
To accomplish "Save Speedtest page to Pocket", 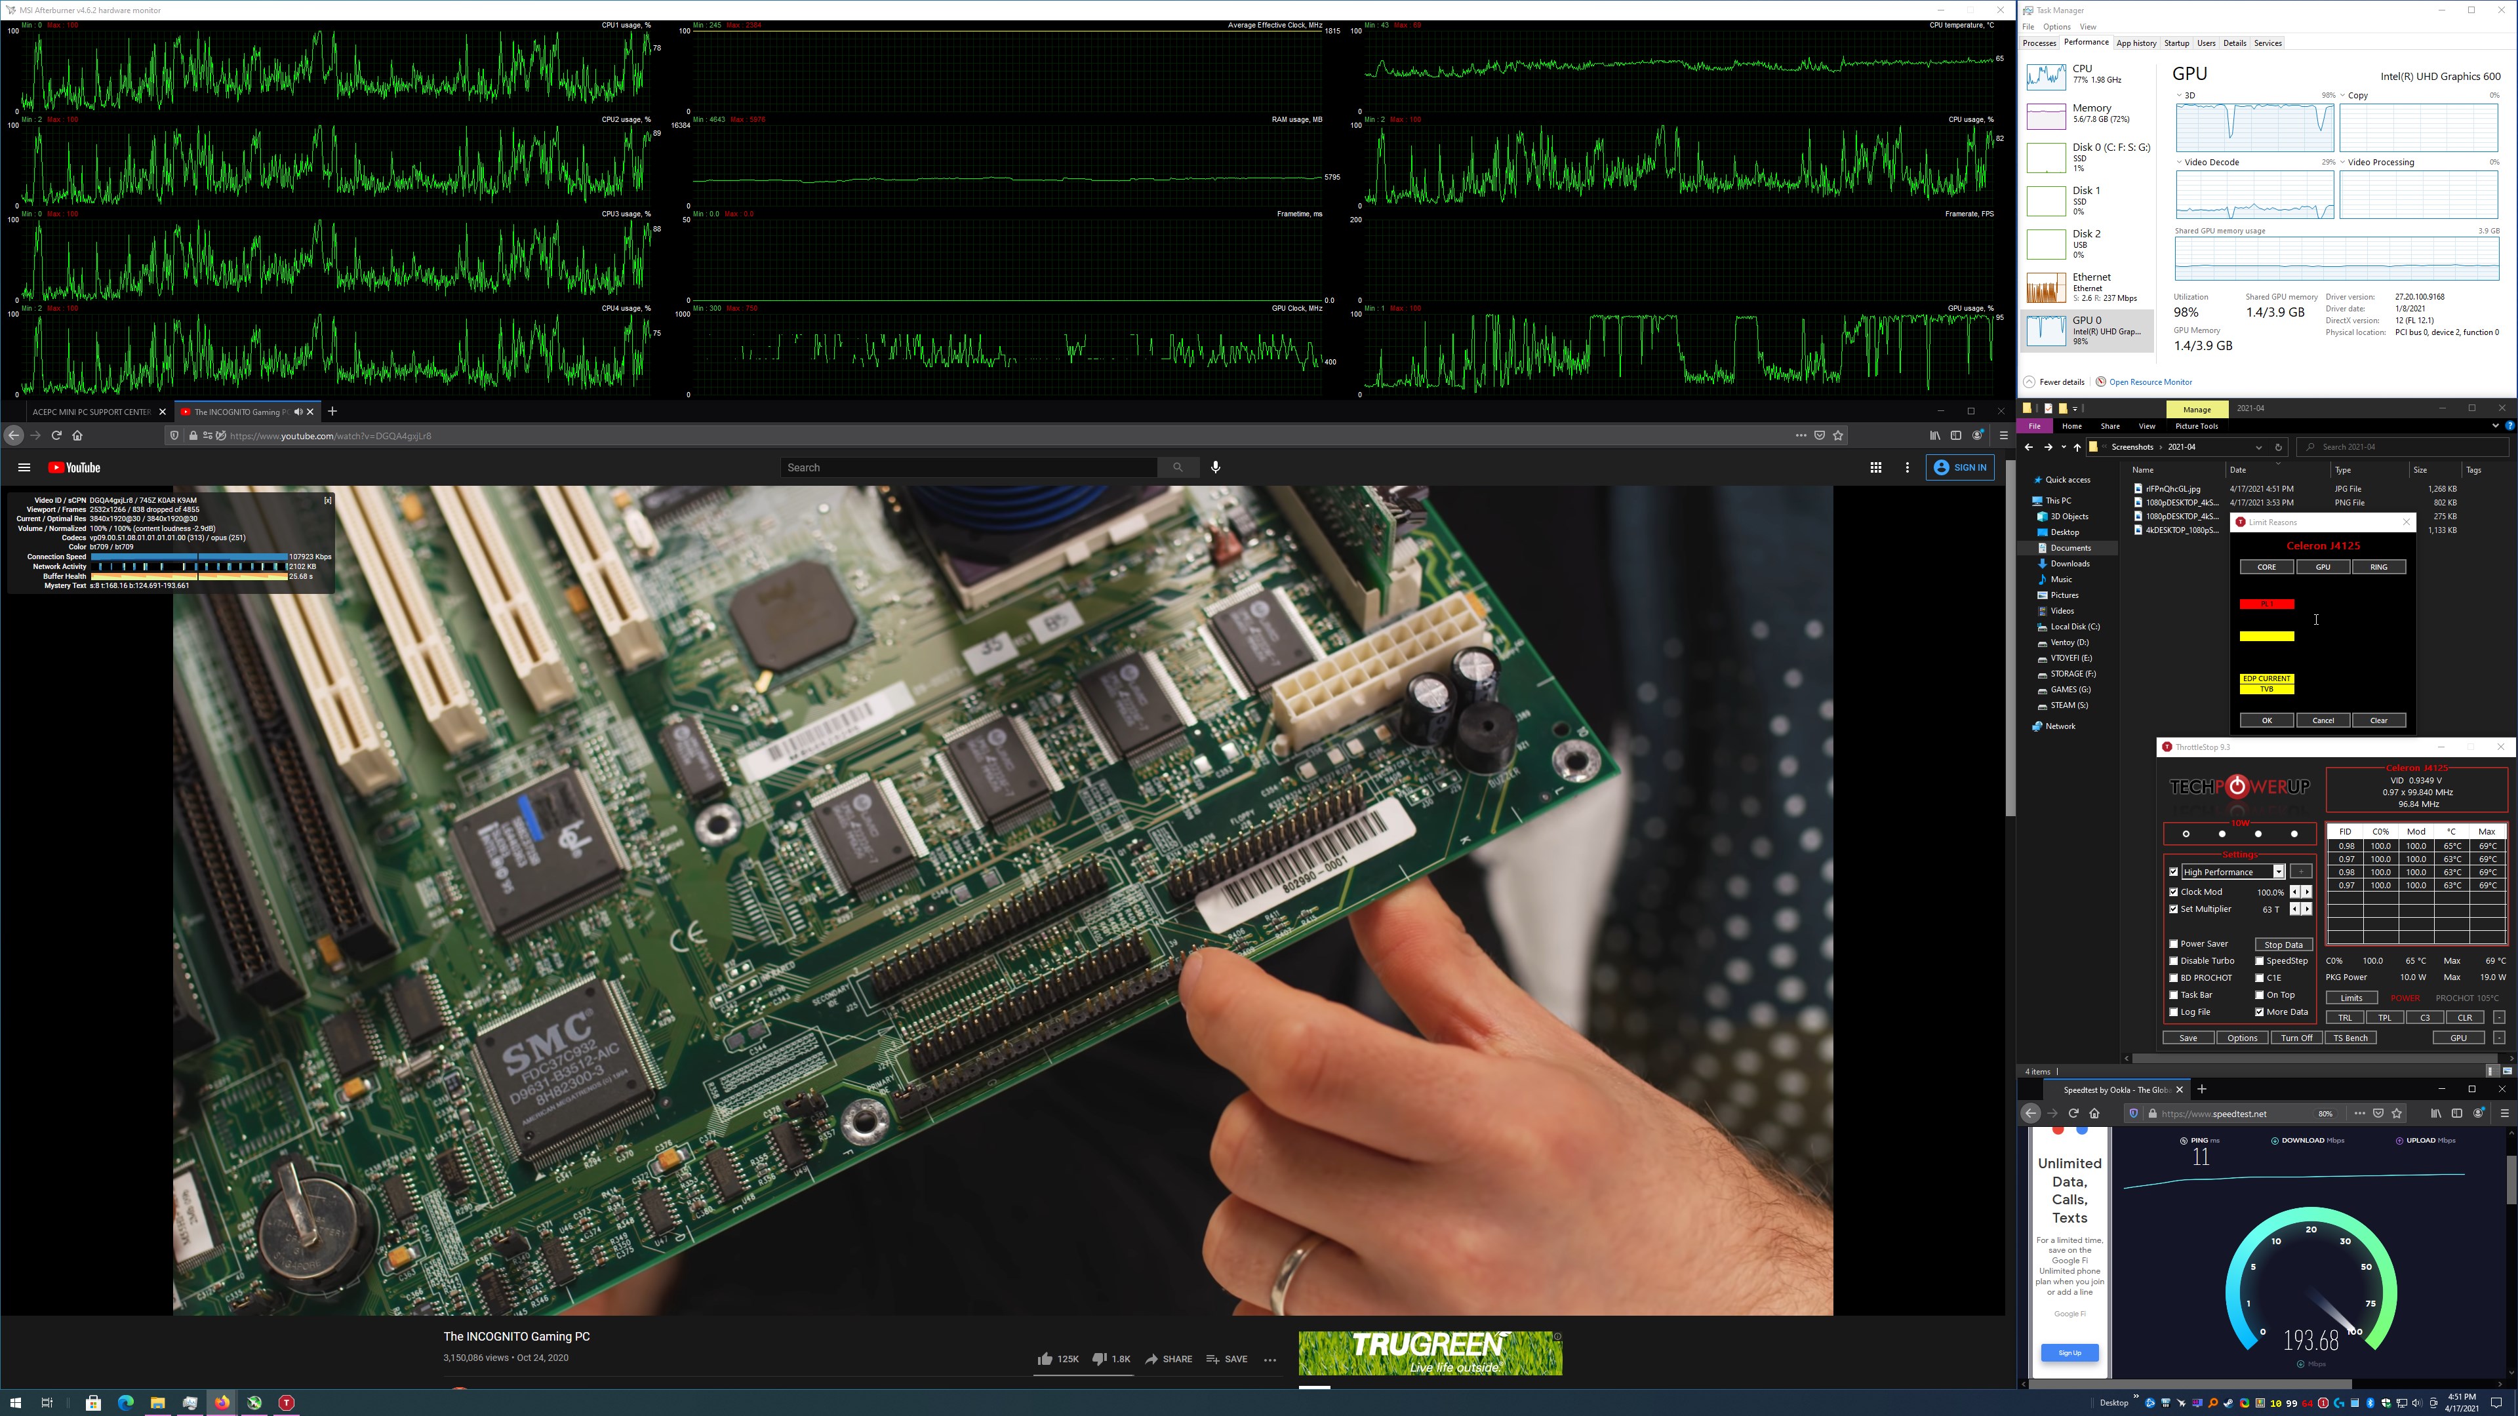I will point(2378,1113).
